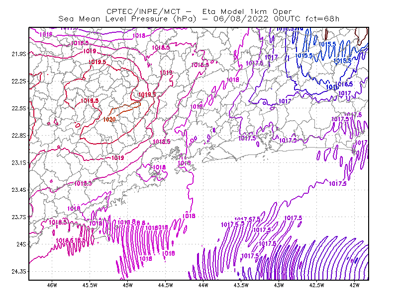Click the '44.5W' longitude tick label
This screenshot has height=307, width=398.
[166, 285]
